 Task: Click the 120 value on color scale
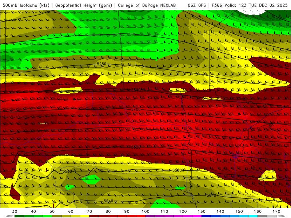pos(183,211)
